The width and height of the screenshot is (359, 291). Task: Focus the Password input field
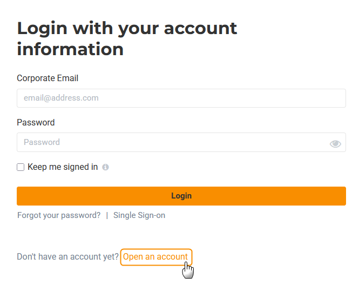click(x=173, y=143)
